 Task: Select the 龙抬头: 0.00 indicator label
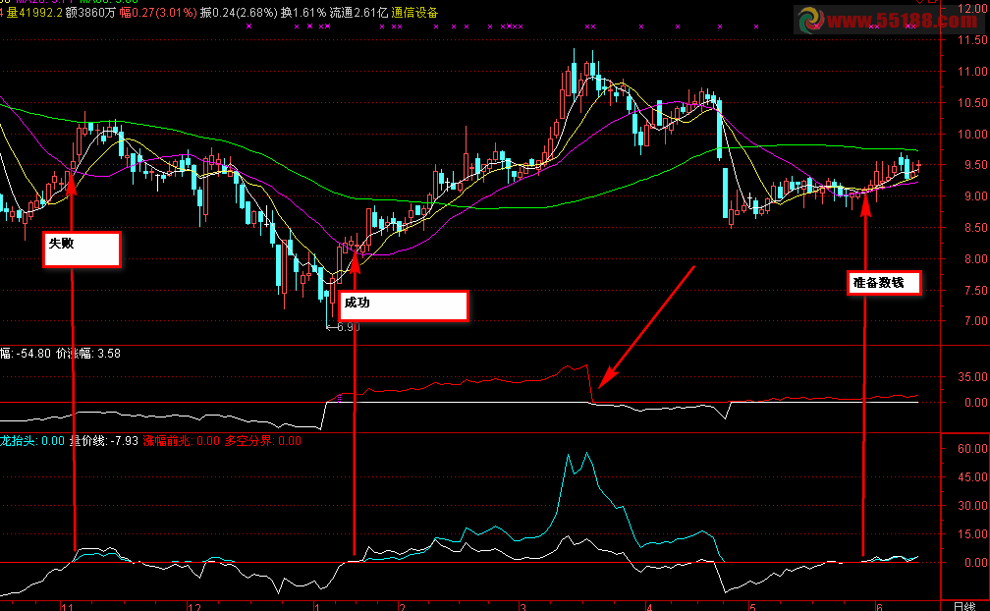(x=32, y=441)
